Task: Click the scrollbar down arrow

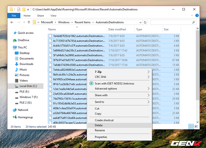Action: (197, 122)
